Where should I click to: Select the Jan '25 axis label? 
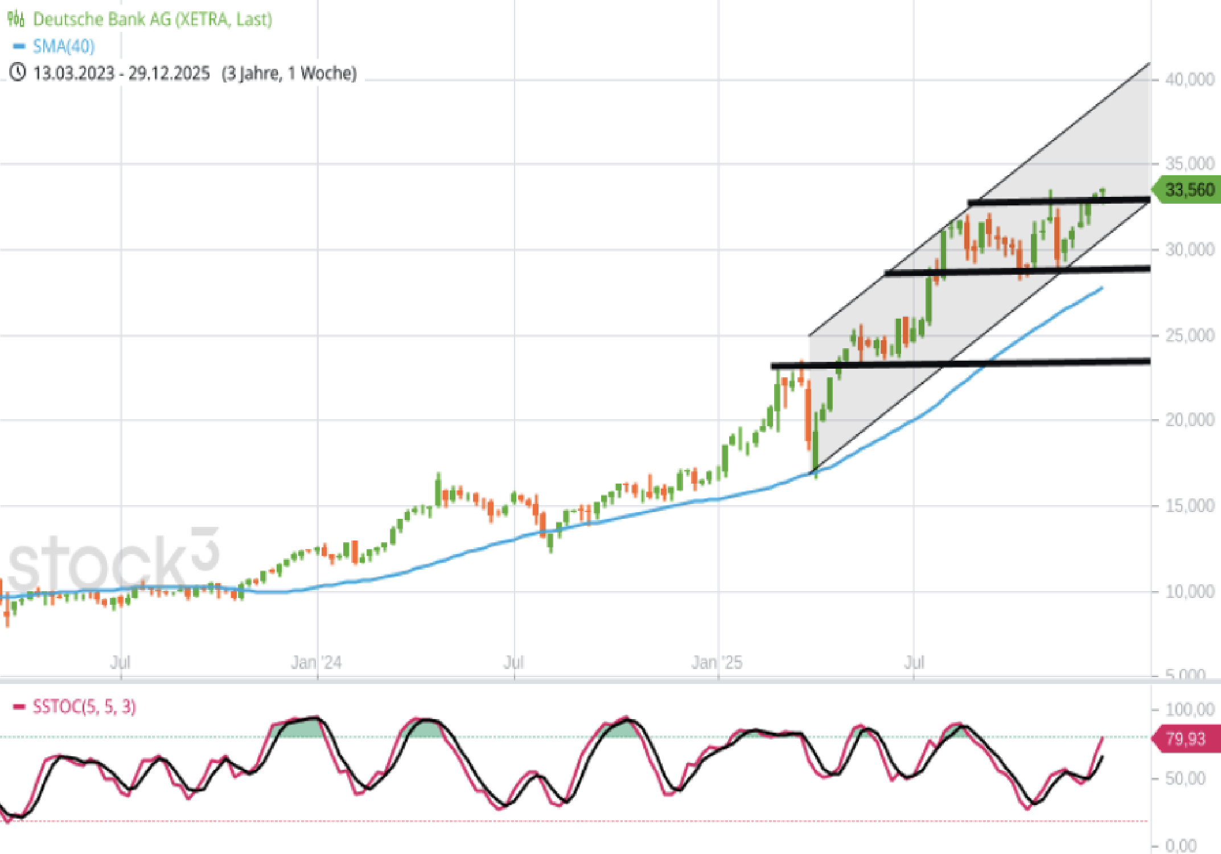tap(718, 663)
